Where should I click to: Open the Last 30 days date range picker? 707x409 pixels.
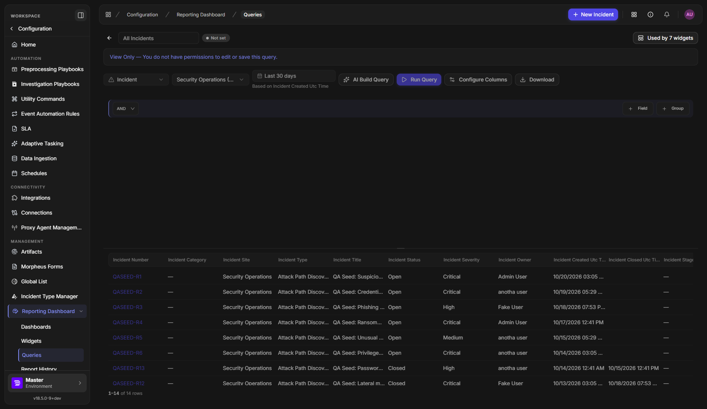click(x=294, y=76)
